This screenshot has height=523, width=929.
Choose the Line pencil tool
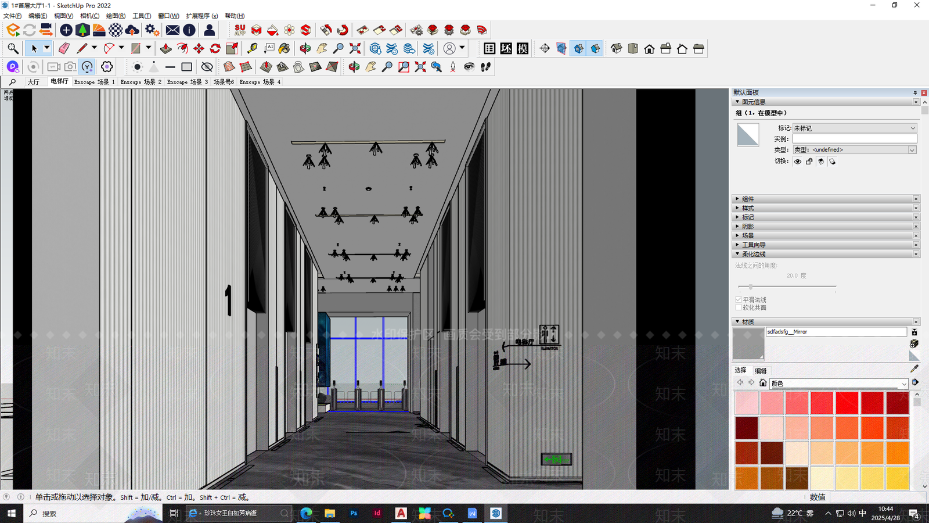coord(82,48)
